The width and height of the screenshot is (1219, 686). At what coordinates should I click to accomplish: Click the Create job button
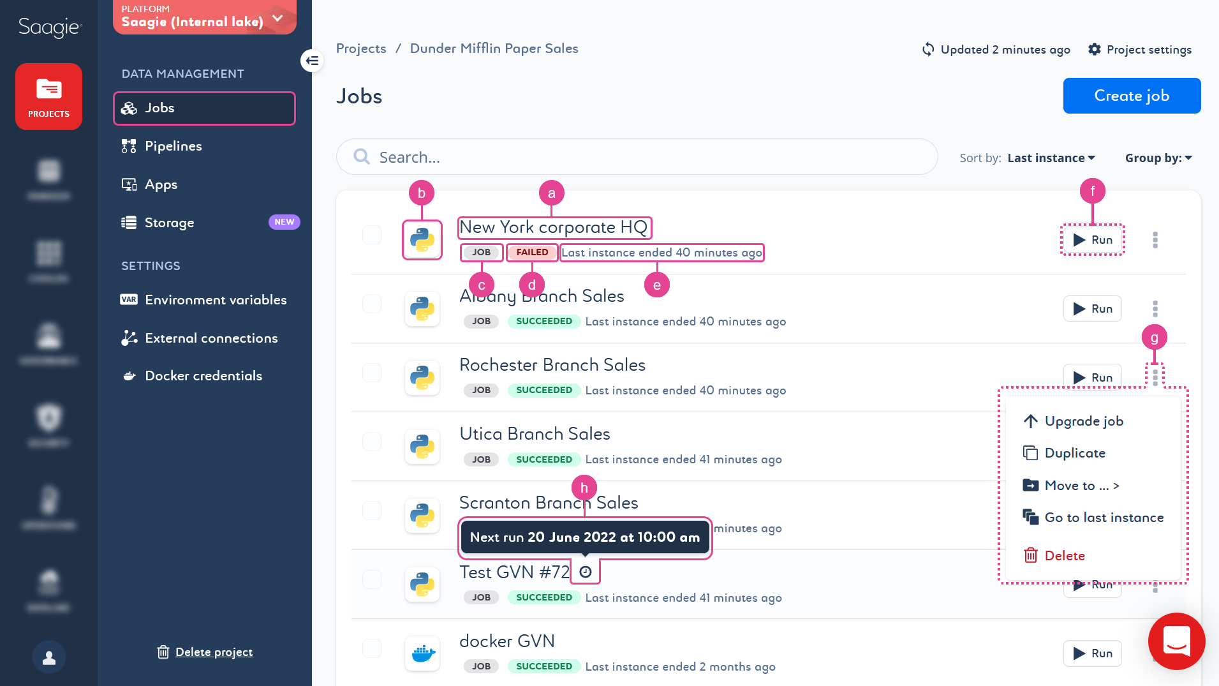[1132, 96]
